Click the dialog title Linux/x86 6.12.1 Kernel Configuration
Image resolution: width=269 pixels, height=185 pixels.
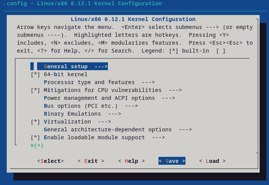[133, 19]
